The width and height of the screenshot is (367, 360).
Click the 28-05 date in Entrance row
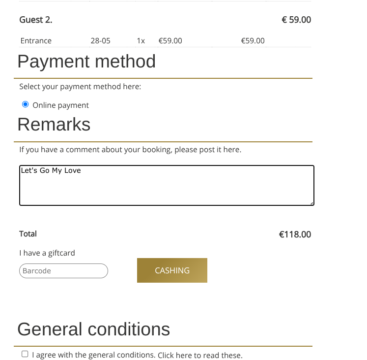coord(100,41)
